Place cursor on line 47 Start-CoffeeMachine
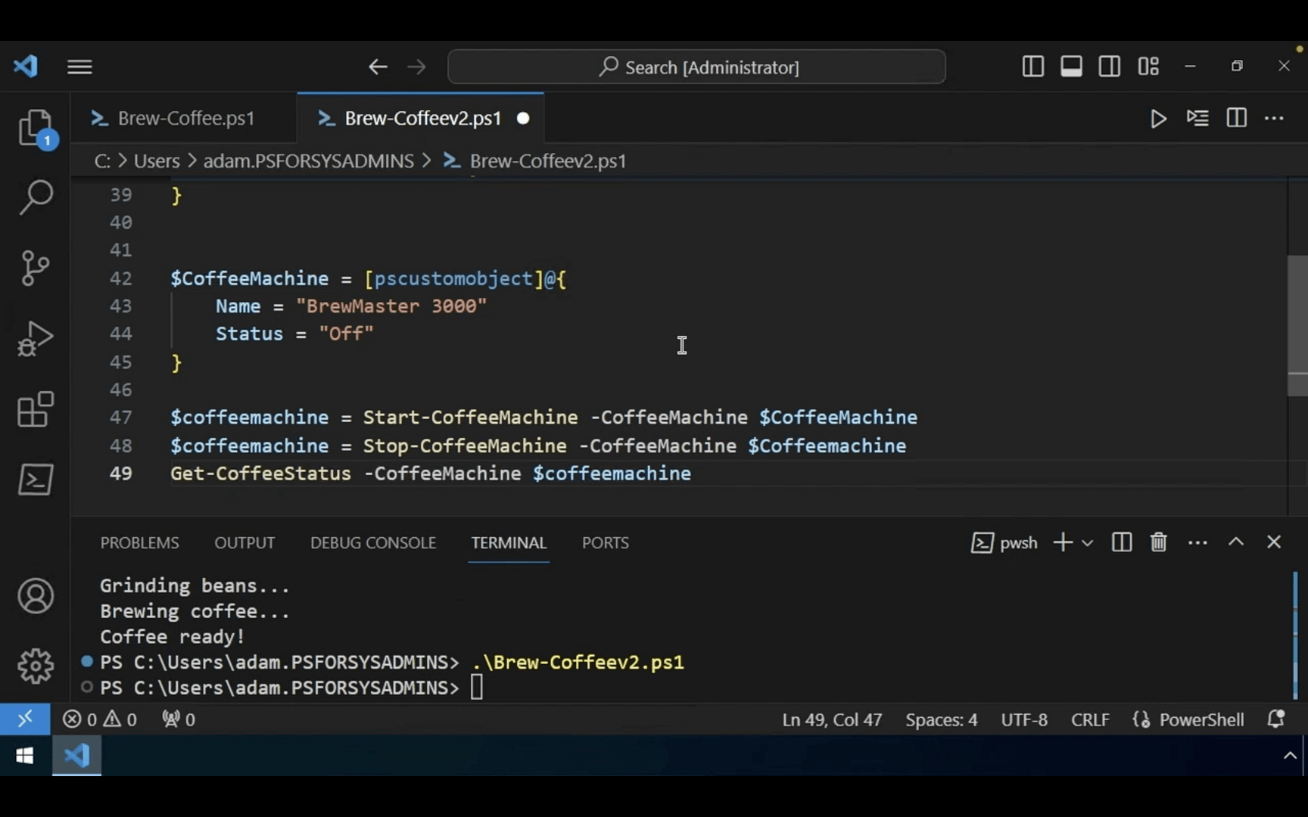 (470, 418)
